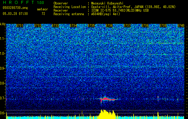Click the date stamp 05.03.28 07:30
Viewport: 188px width, 119px height.
(15, 14)
